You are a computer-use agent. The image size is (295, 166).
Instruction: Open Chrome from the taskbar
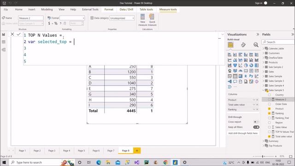pyautogui.click(x=165, y=162)
